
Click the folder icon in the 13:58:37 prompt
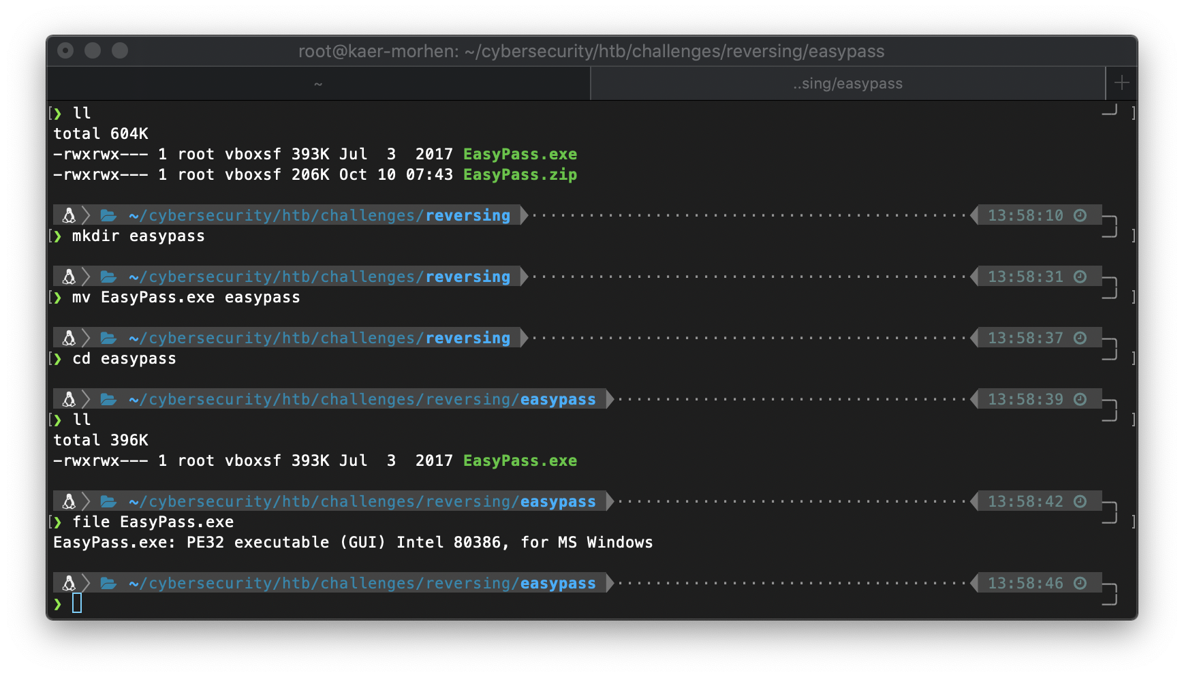pos(108,338)
